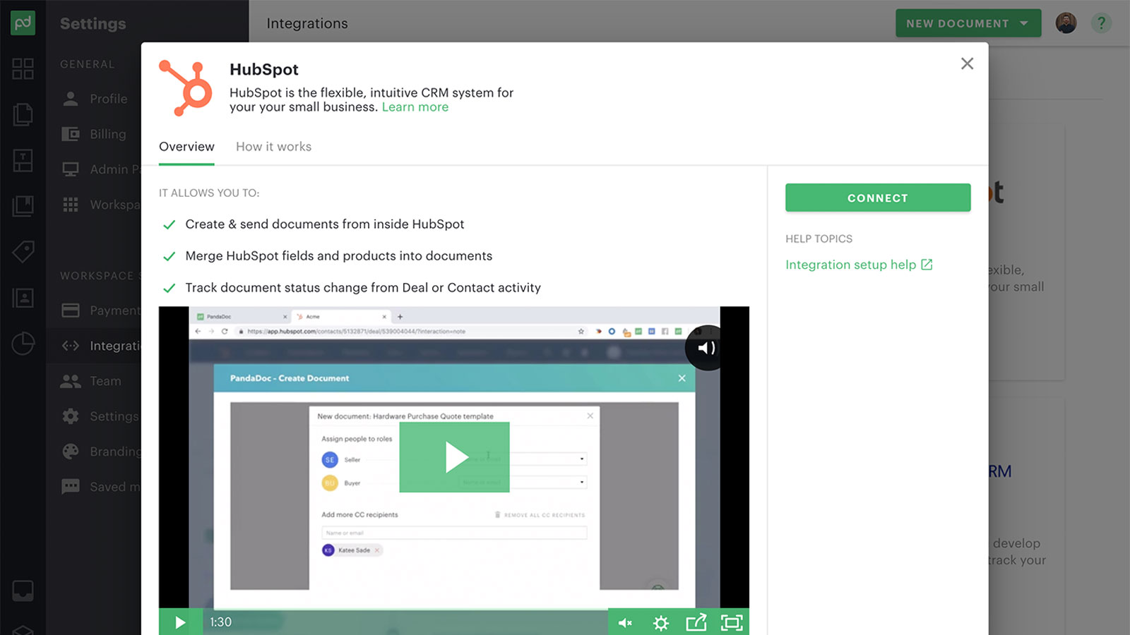Open the Documents icon in left rail

click(x=23, y=114)
